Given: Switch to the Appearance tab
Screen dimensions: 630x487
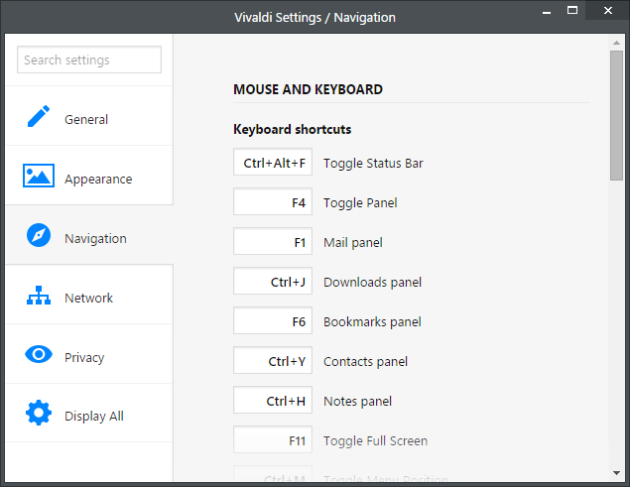Looking at the screenshot, I should pos(89,176).
